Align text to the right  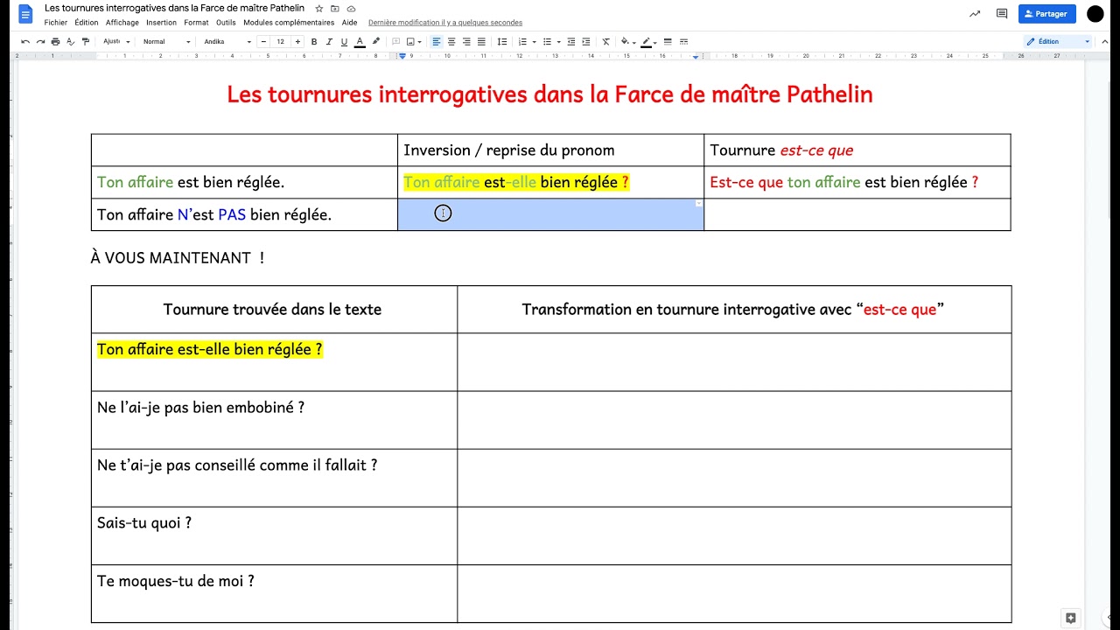click(466, 41)
